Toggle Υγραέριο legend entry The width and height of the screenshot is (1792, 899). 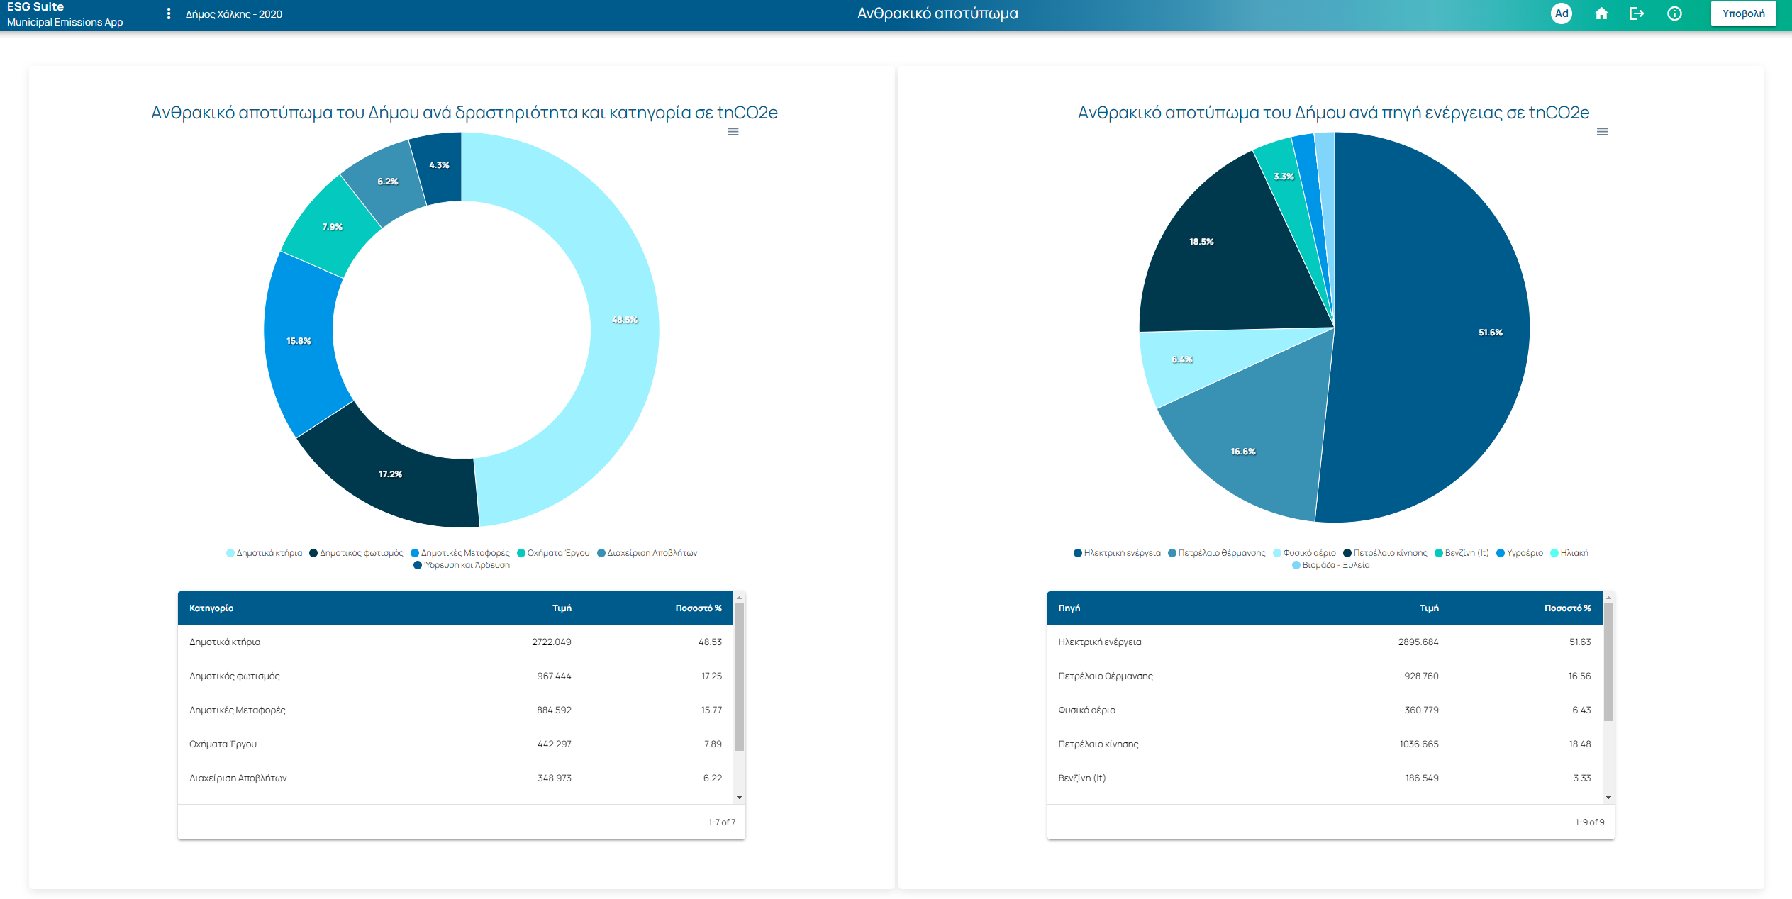point(1519,553)
